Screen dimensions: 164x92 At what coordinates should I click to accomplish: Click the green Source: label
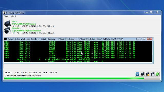tap(14, 21)
